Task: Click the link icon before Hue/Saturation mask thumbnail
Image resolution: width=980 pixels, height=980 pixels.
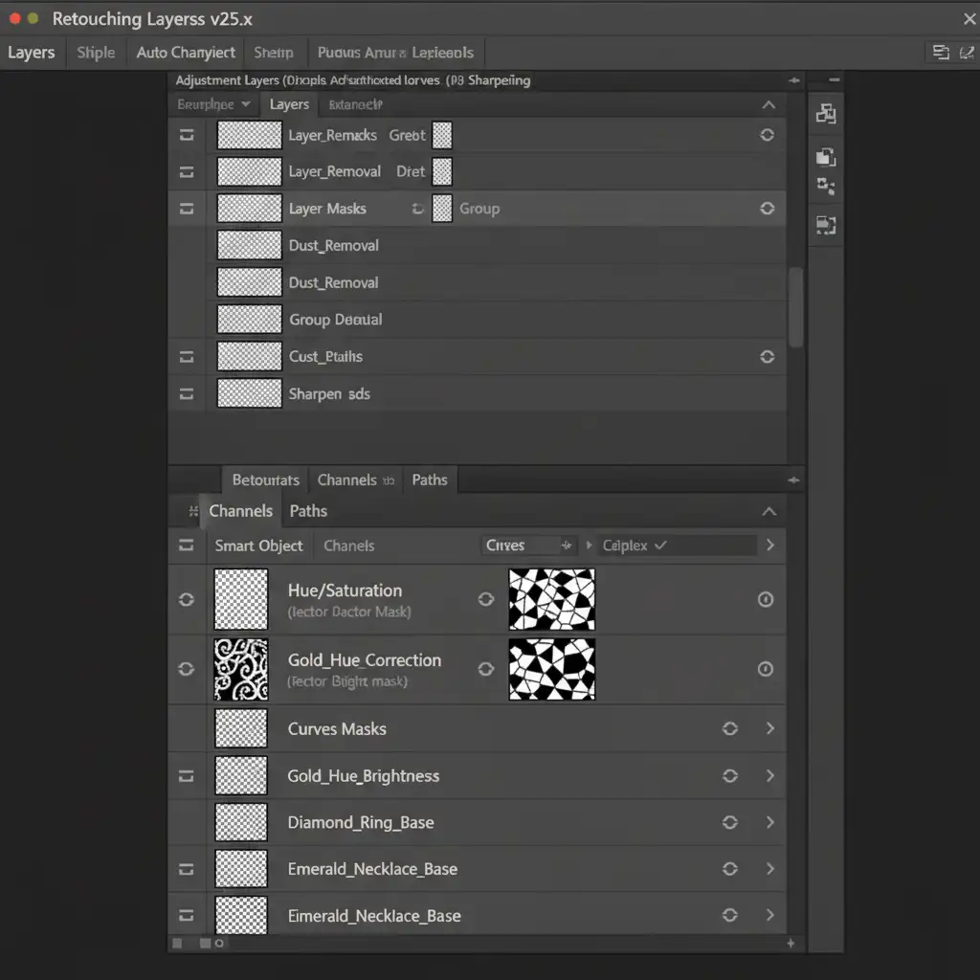Action: pyautogui.click(x=486, y=599)
